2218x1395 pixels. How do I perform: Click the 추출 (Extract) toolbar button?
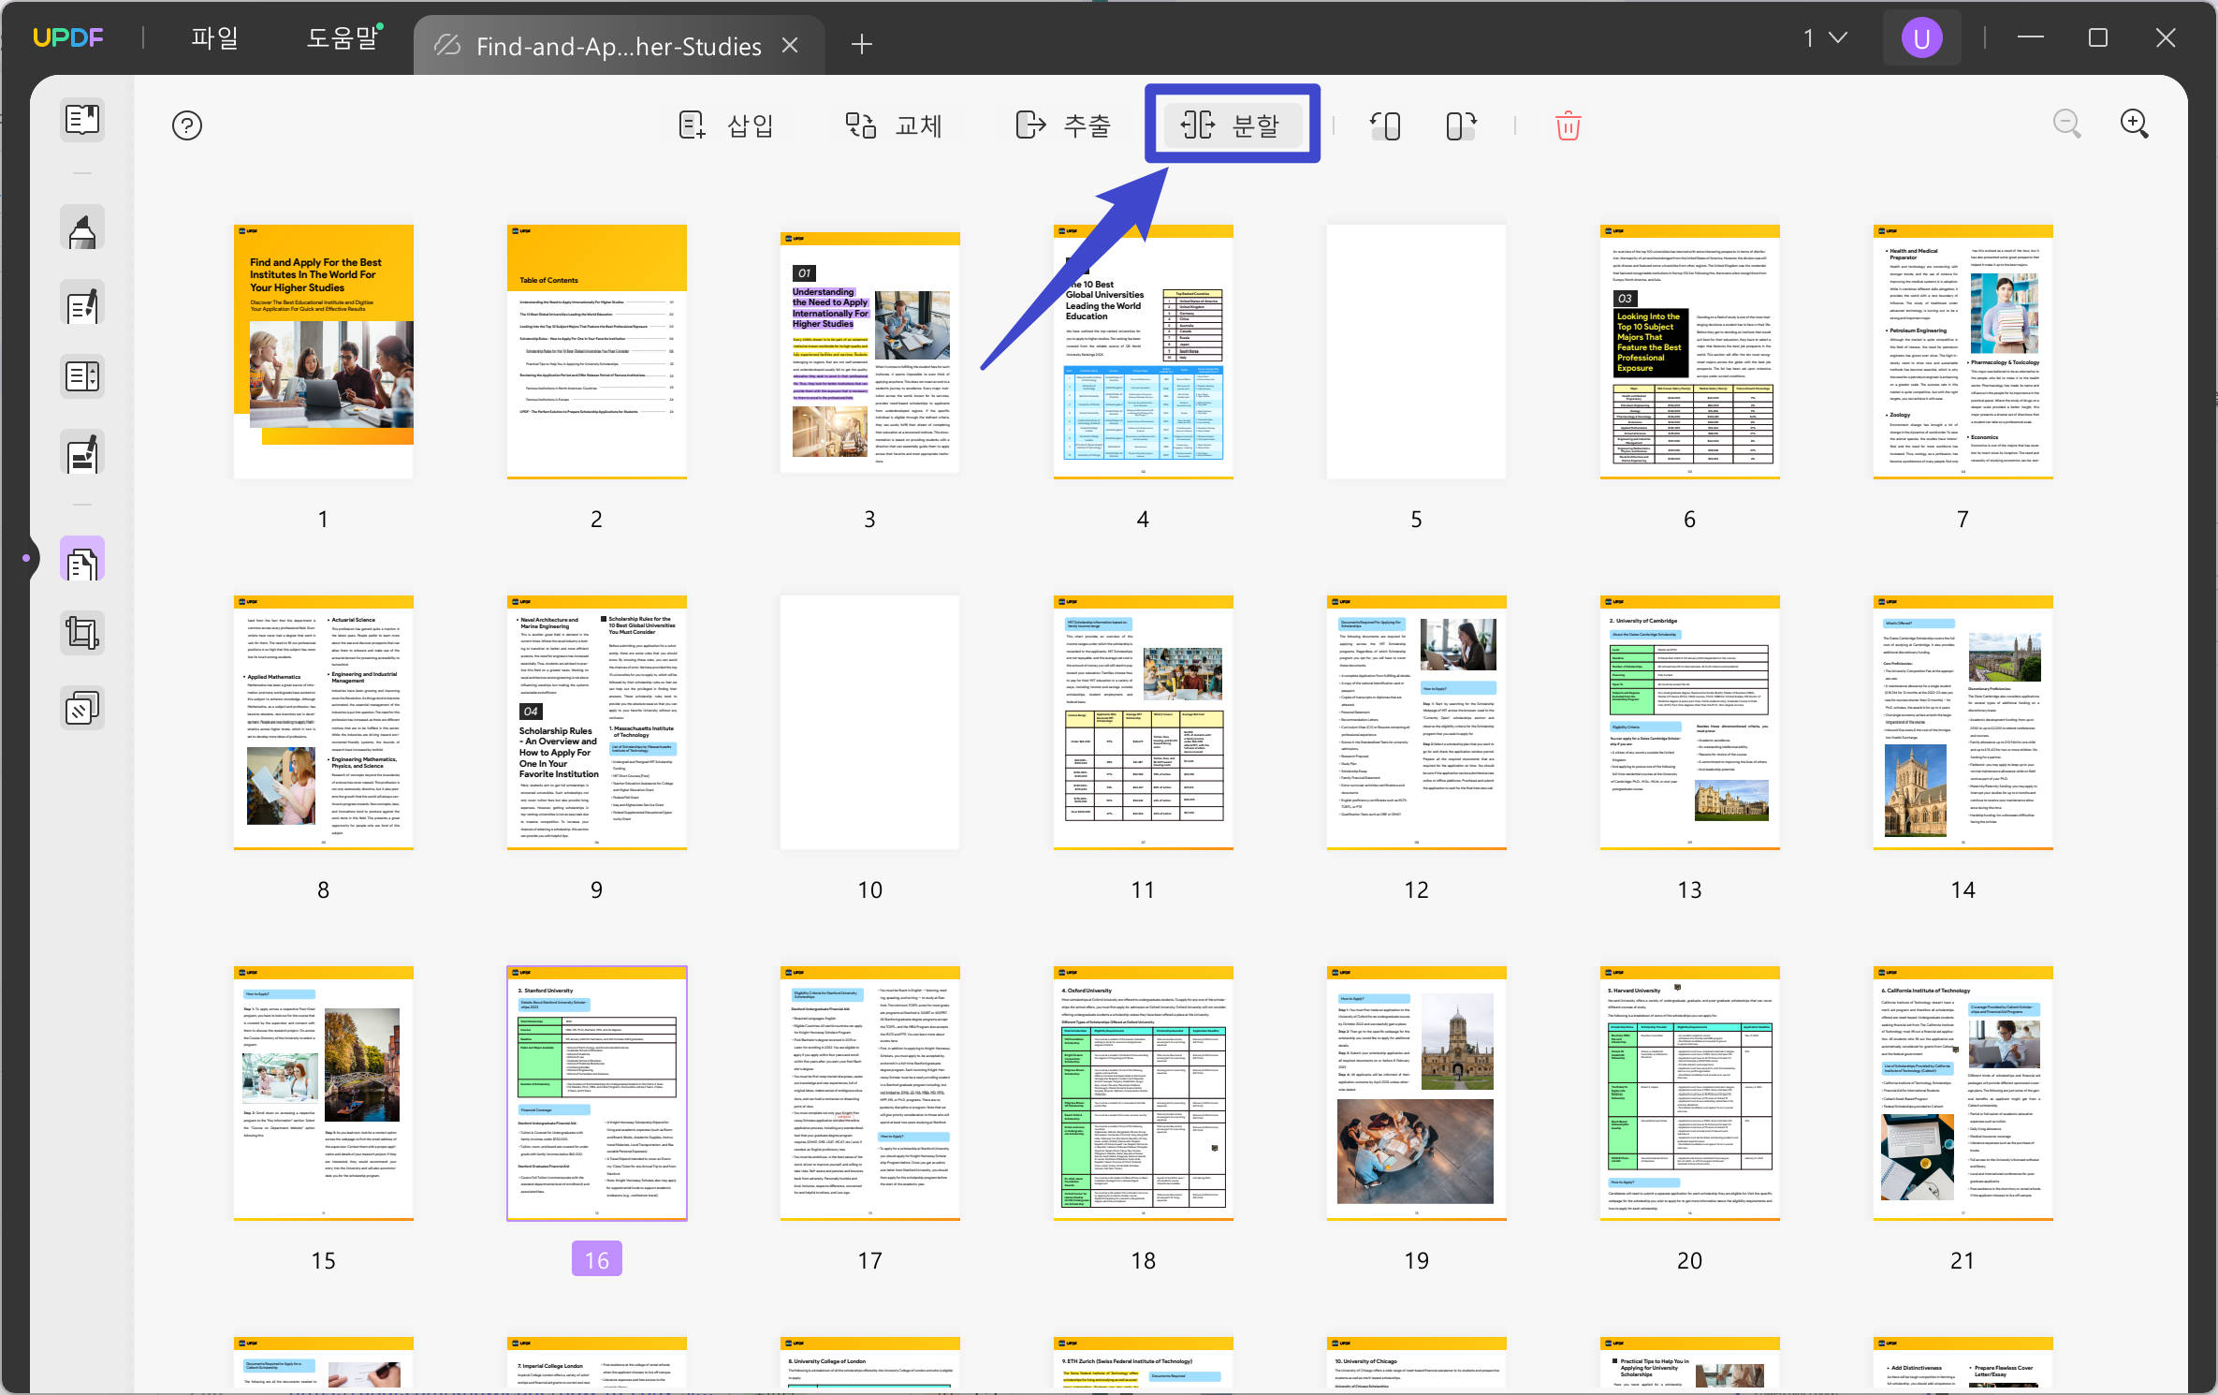coord(1063,125)
